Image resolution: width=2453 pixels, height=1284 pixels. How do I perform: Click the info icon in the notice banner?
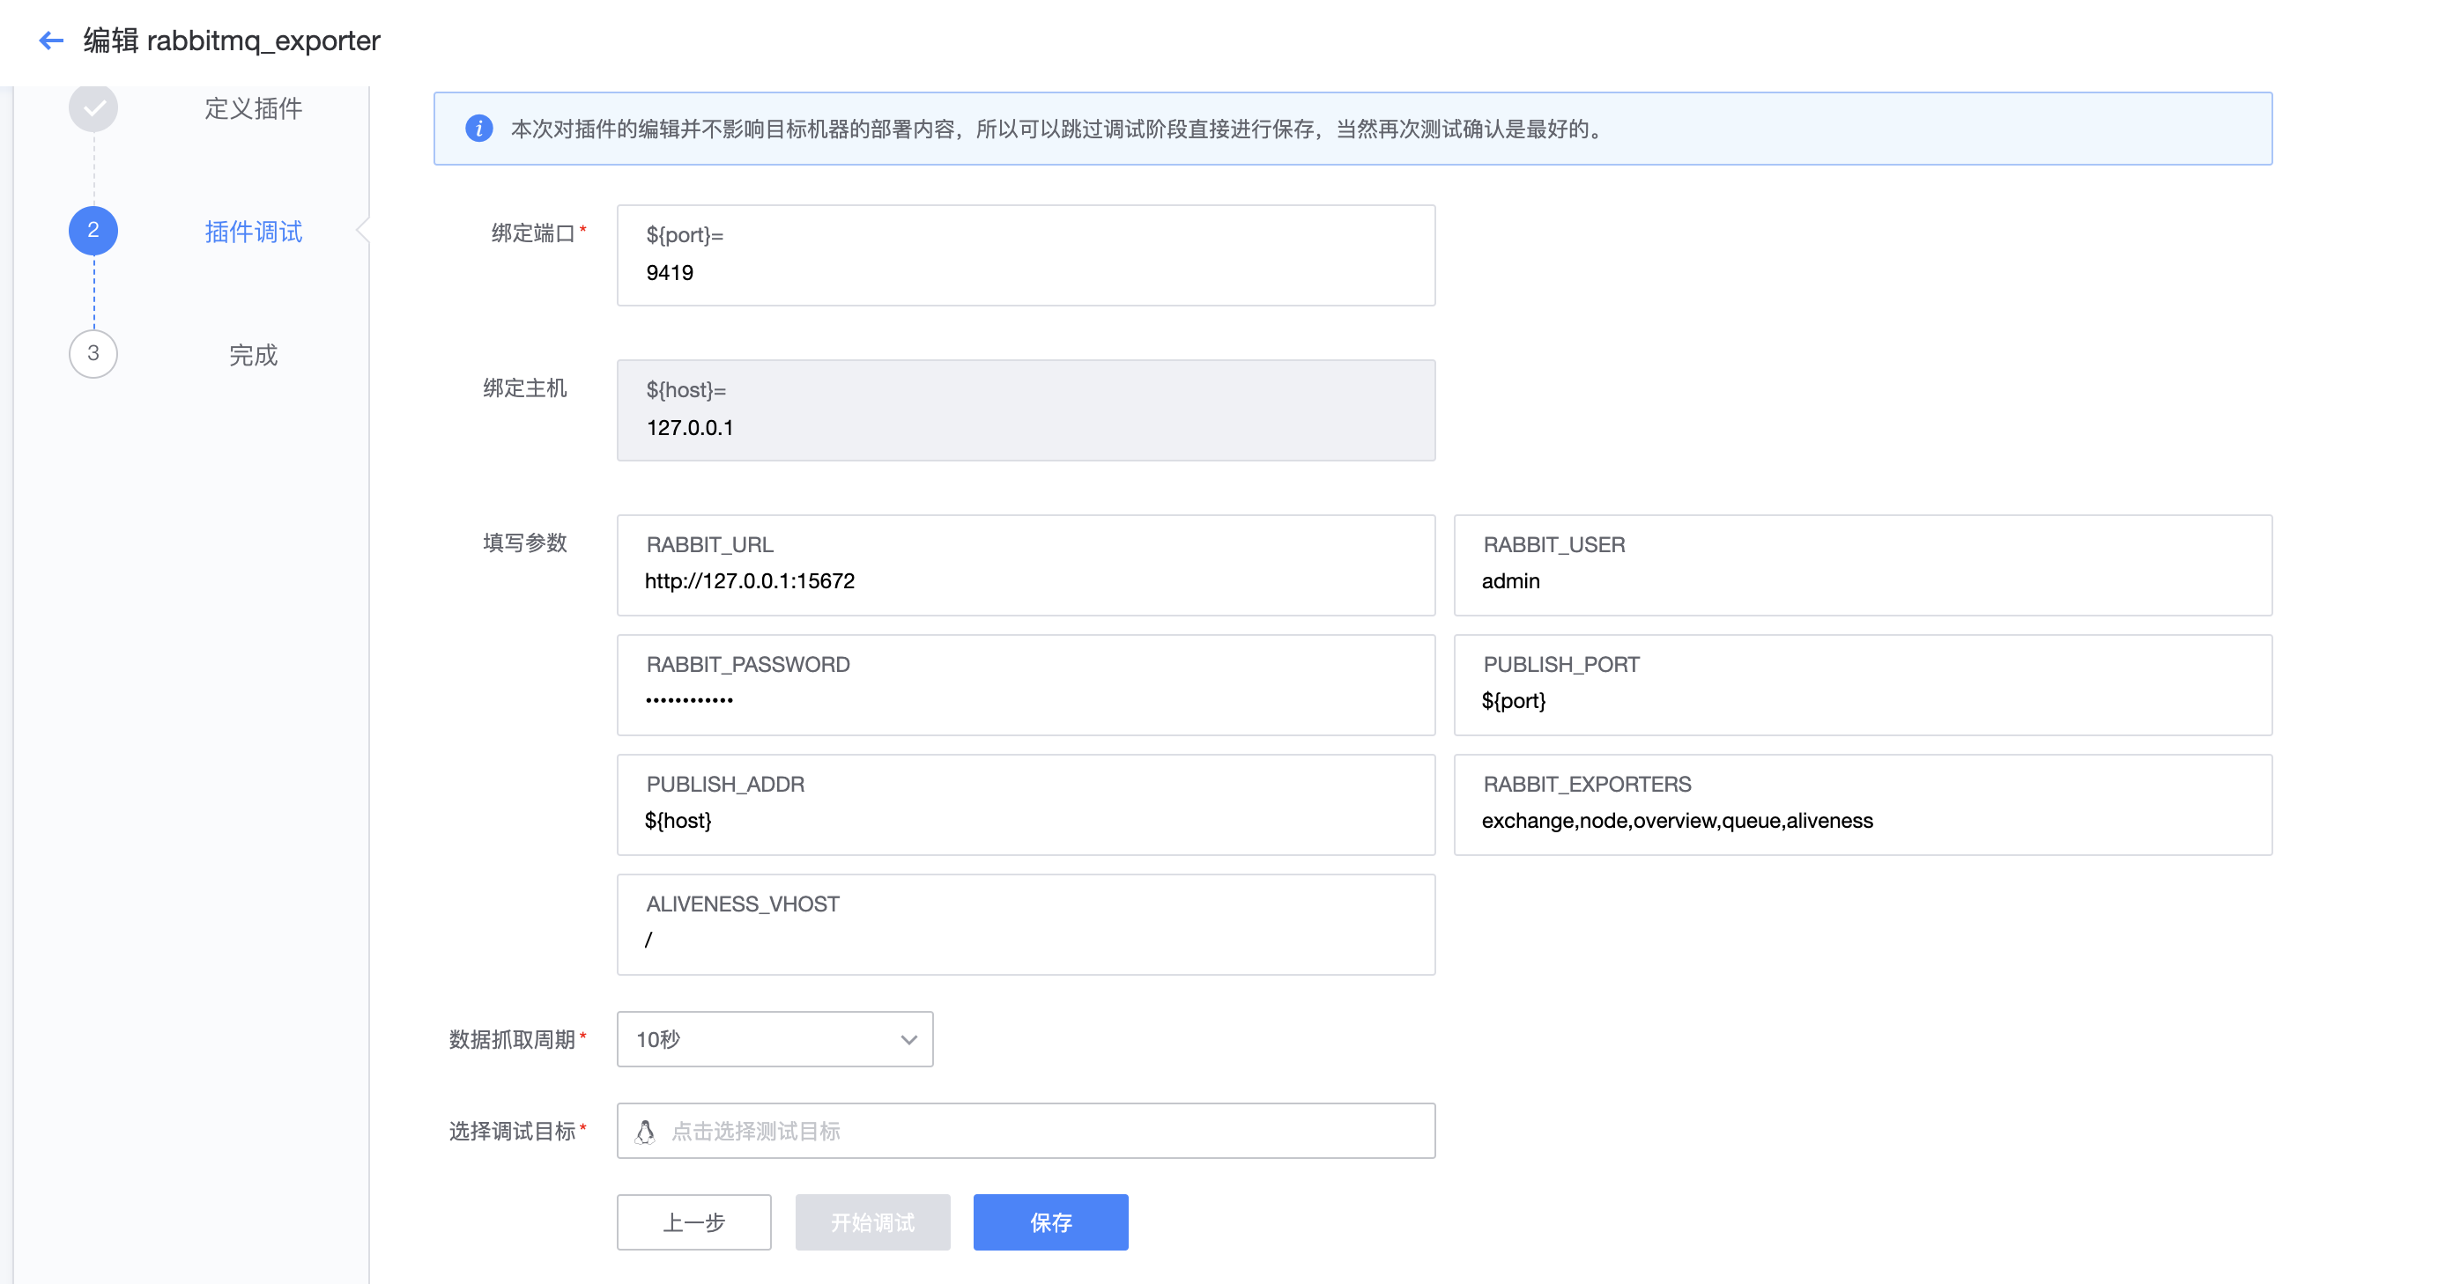[x=479, y=129]
